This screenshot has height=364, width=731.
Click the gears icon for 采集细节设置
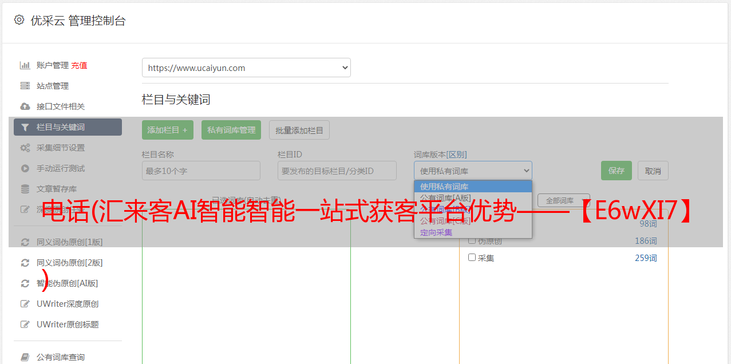[x=25, y=148]
